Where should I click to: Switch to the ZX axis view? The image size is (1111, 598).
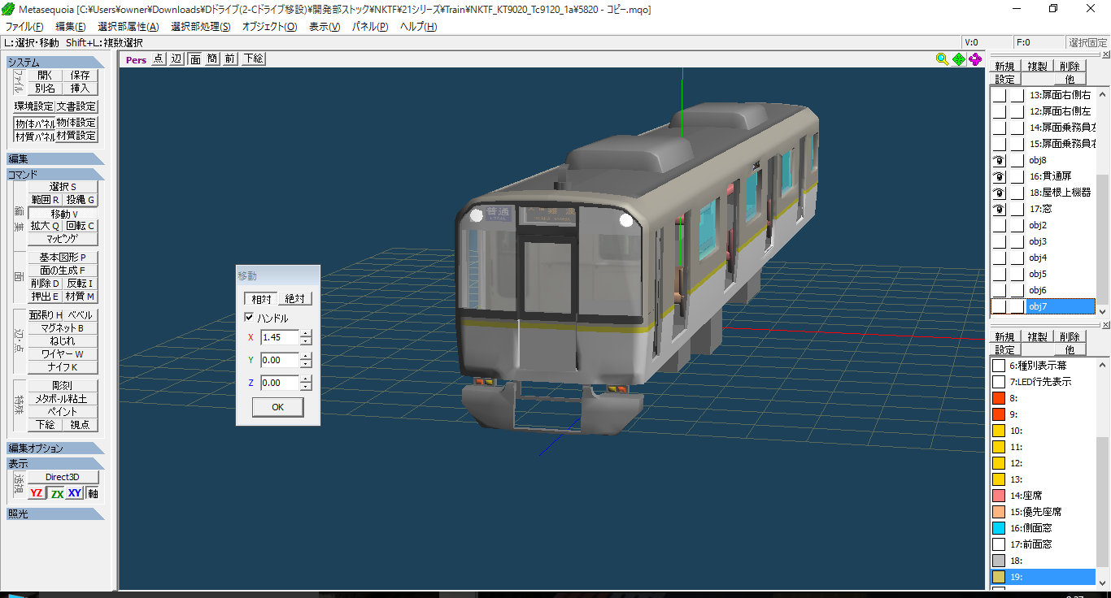pyautogui.click(x=56, y=493)
